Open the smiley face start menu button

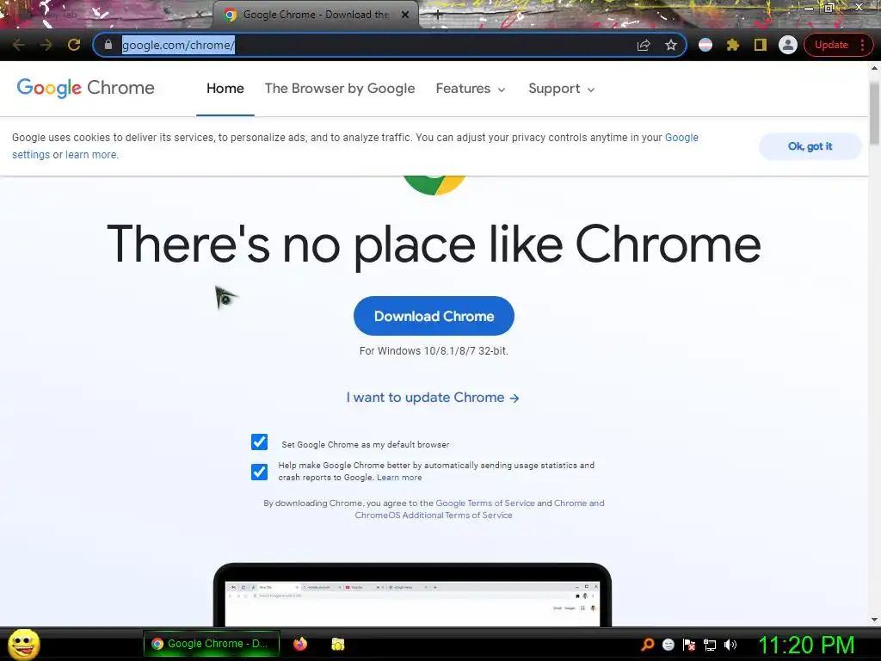(23, 644)
